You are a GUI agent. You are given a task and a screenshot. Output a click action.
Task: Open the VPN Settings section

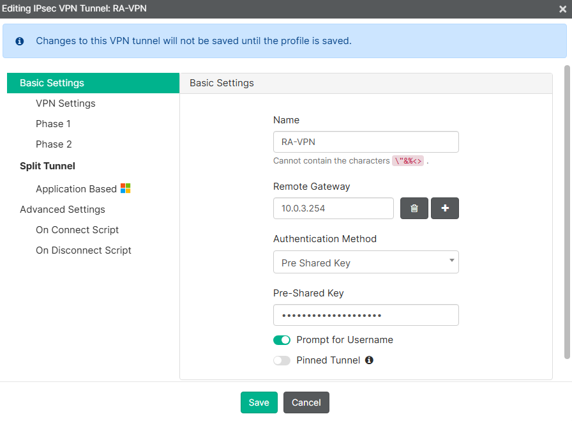(x=65, y=103)
